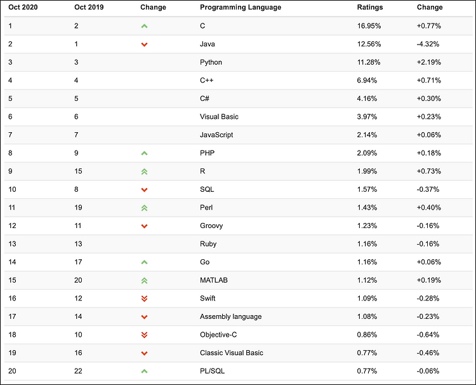Image resolution: width=476 pixels, height=385 pixels.
Task: Click the green up arrow in PL/SQL row
Action: pyautogui.click(x=144, y=371)
